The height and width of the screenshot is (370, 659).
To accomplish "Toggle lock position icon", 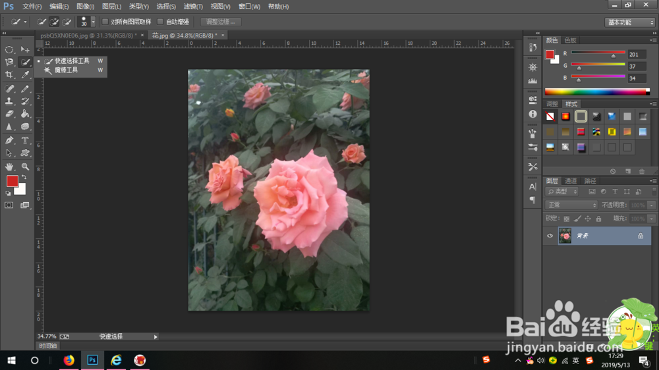I will click(588, 219).
